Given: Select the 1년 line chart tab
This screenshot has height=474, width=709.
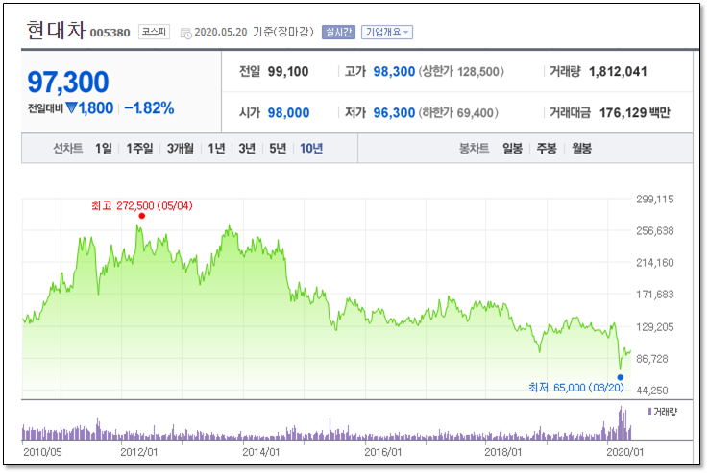Looking at the screenshot, I should click(216, 148).
